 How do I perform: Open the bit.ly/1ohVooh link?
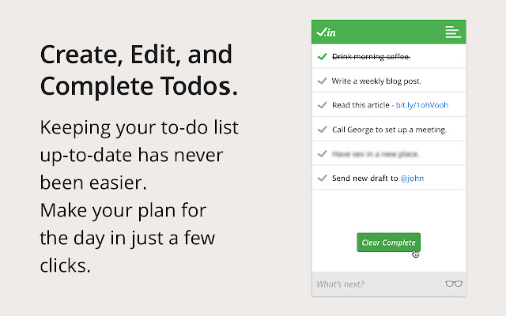click(x=423, y=105)
